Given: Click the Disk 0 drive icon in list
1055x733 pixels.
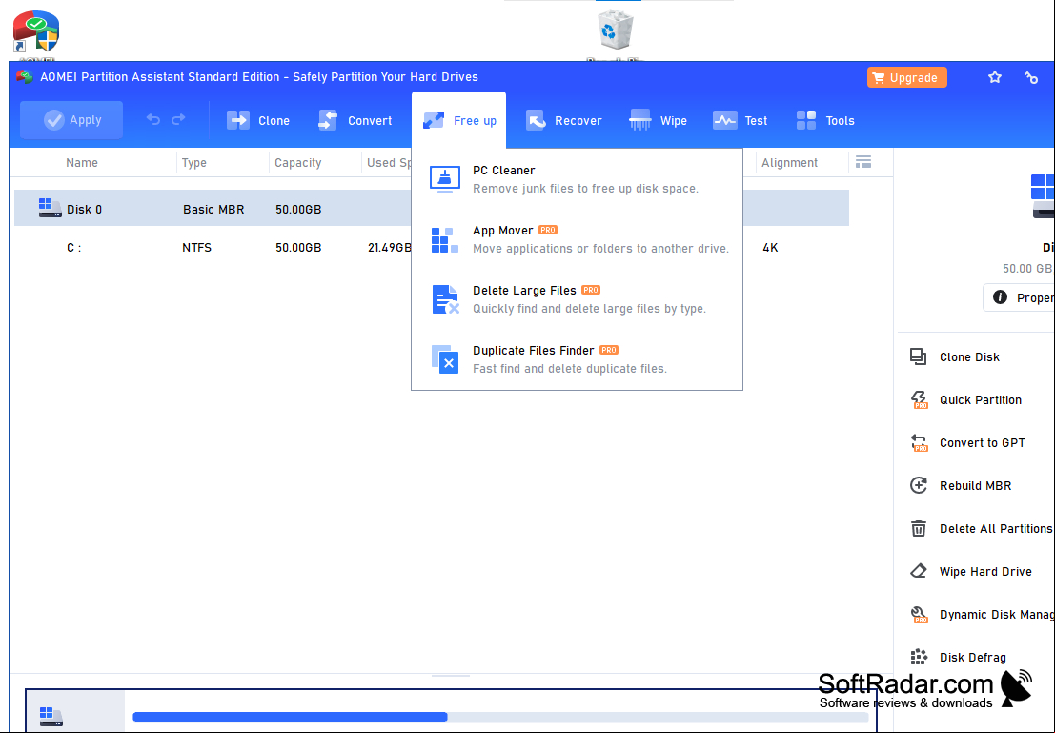Looking at the screenshot, I should click(50, 207).
